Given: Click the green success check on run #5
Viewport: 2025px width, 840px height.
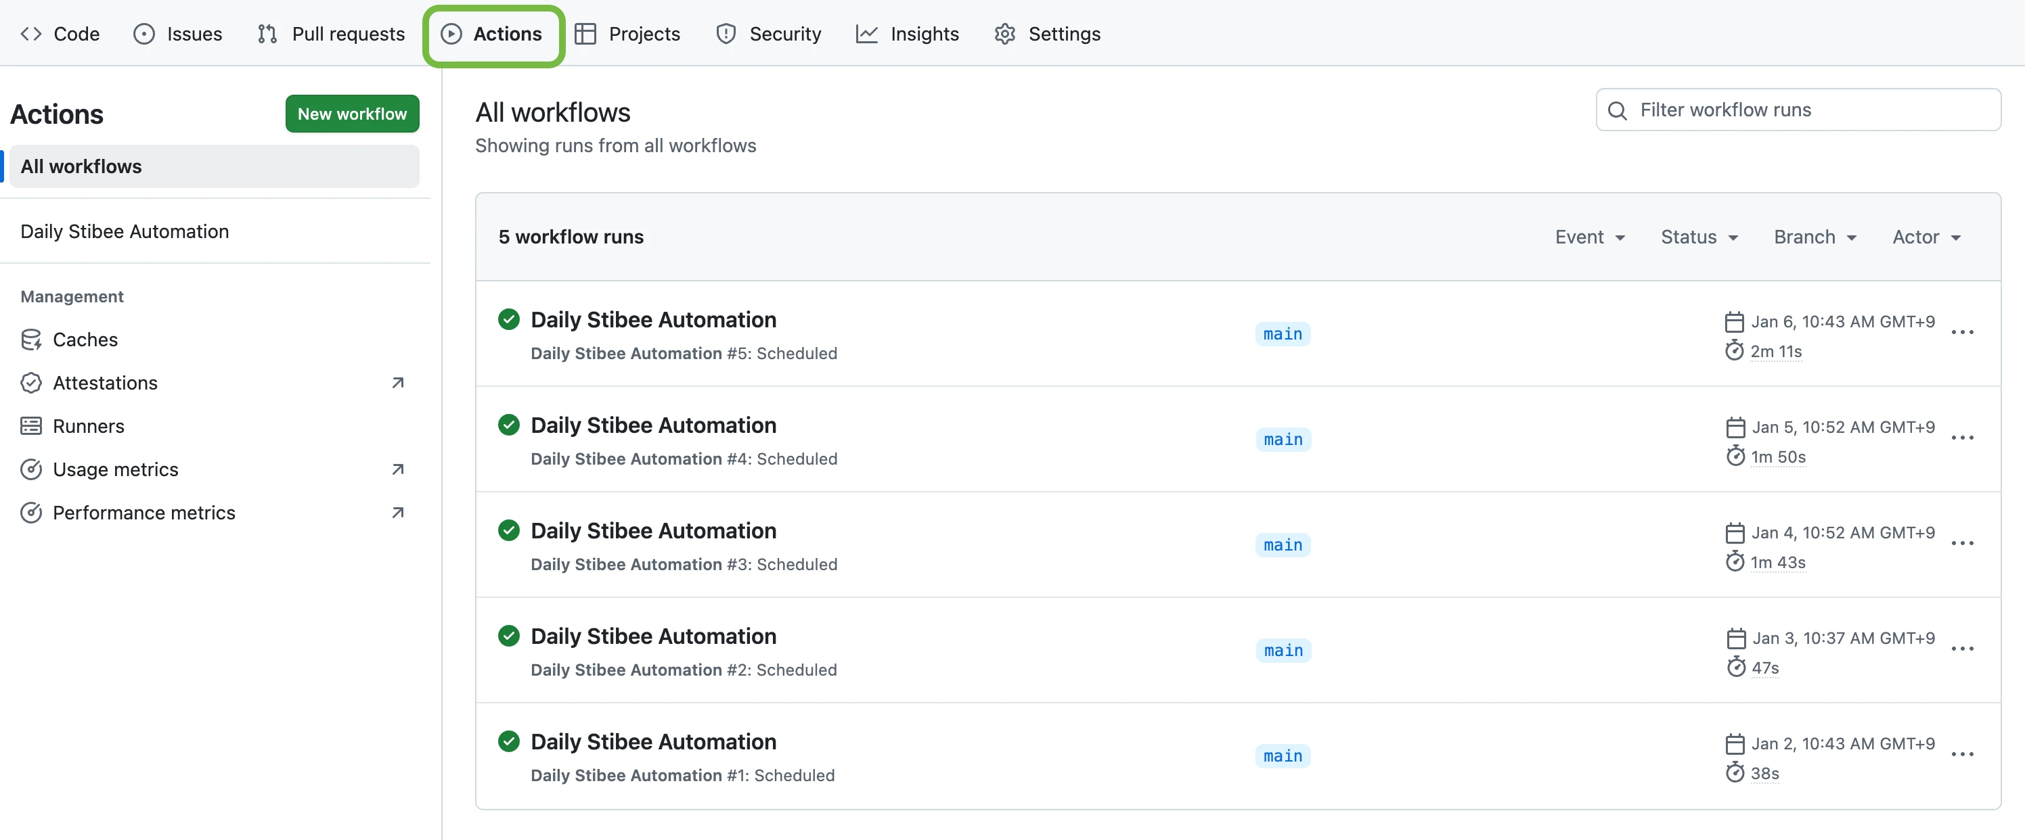Looking at the screenshot, I should pyautogui.click(x=508, y=319).
